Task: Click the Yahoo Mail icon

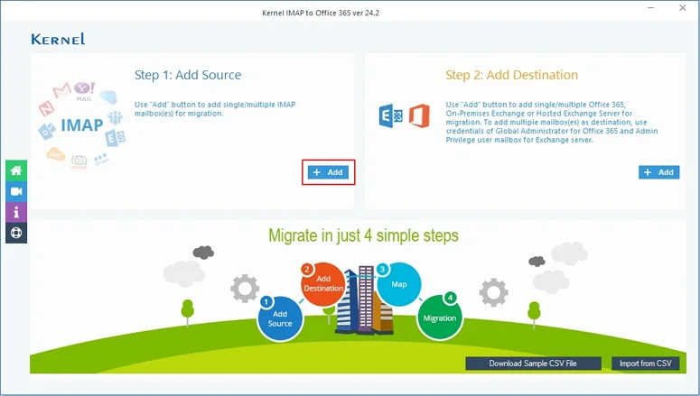Action: (84, 91)
